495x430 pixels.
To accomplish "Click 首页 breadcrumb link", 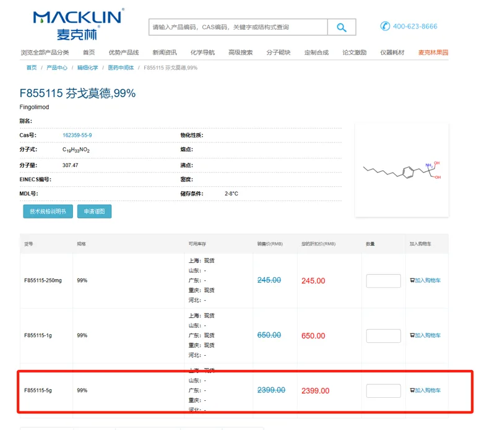I will click(32, 67).
